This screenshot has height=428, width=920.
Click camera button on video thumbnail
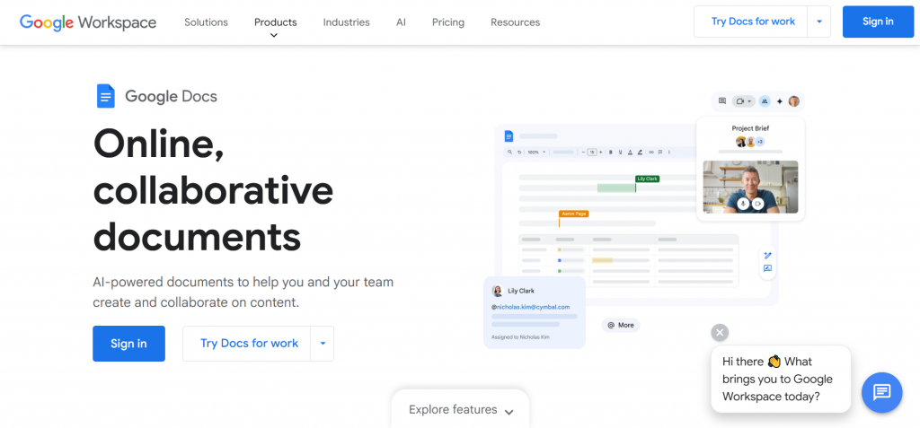757,204
